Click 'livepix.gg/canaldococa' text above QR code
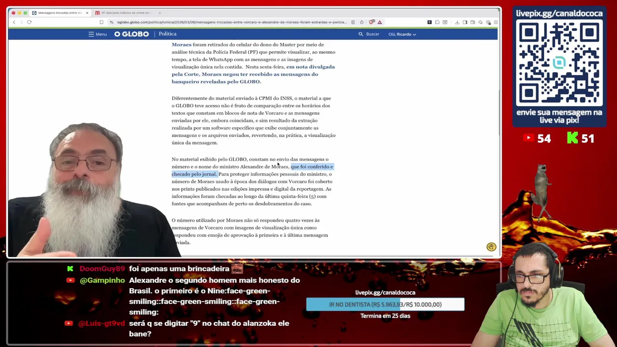Image resolution: width=617 pixels, height=347 pixels. point(559,13)
